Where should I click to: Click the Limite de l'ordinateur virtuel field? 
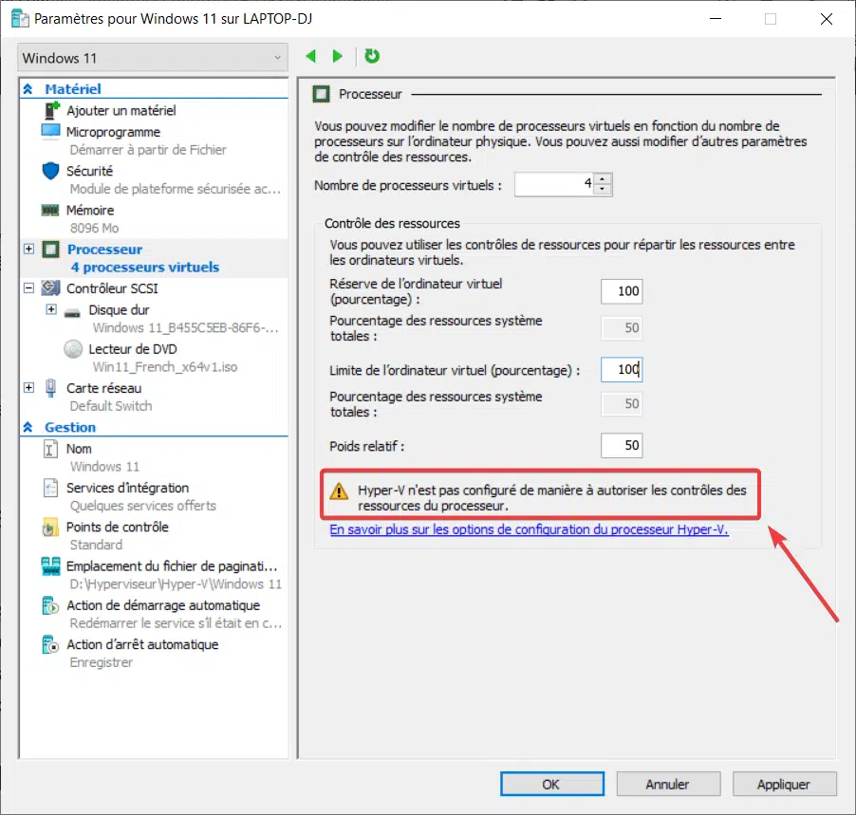[x=622, y=370]
